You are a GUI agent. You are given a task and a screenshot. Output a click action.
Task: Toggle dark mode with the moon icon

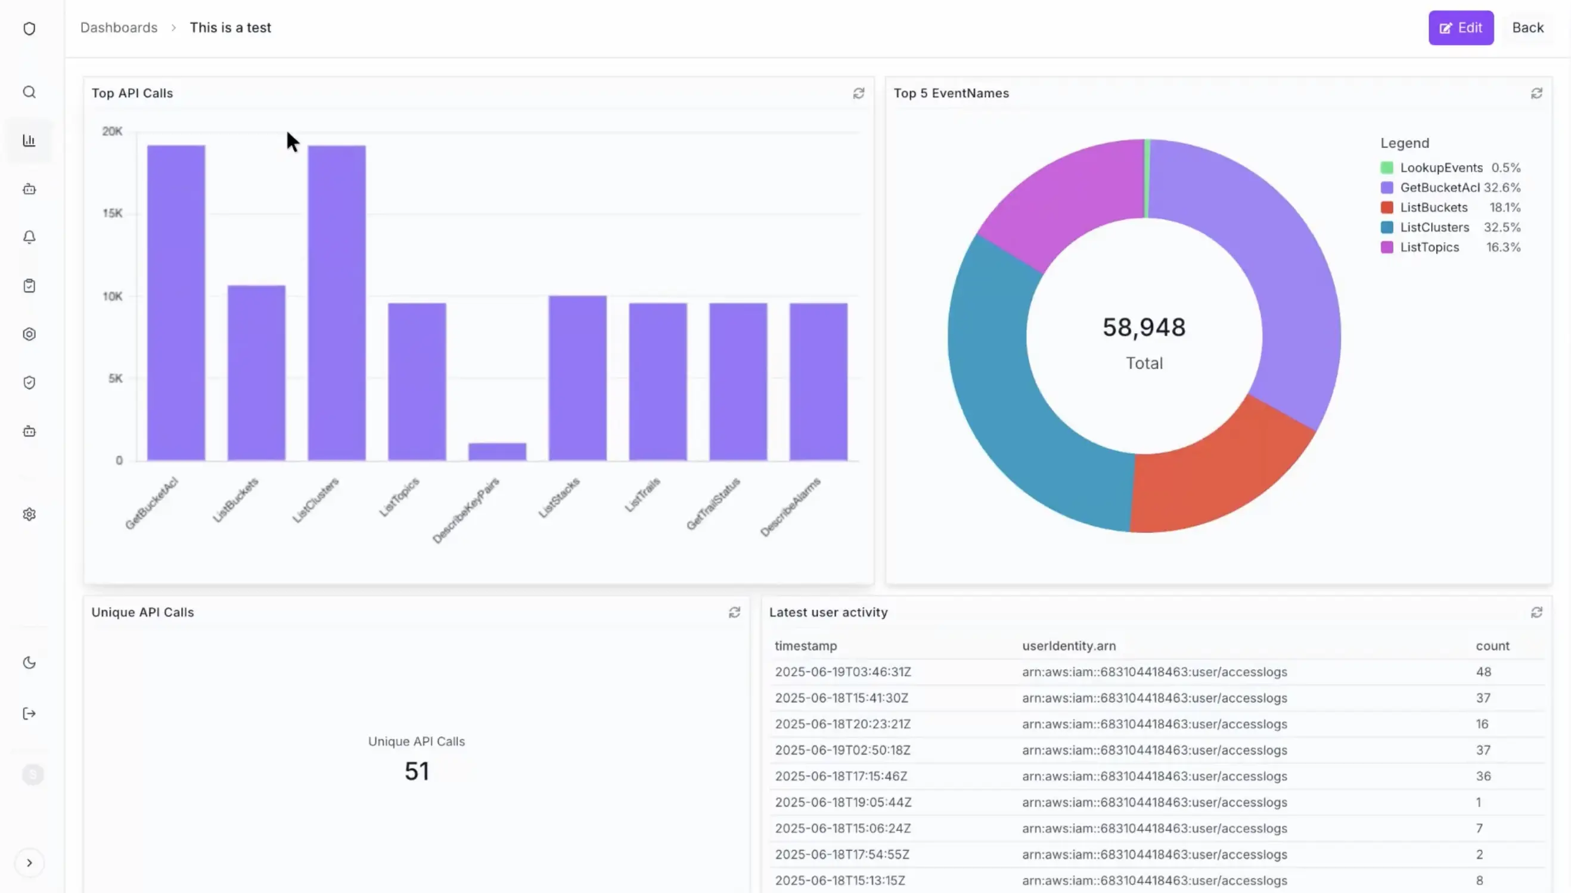(x=29, y=662)
